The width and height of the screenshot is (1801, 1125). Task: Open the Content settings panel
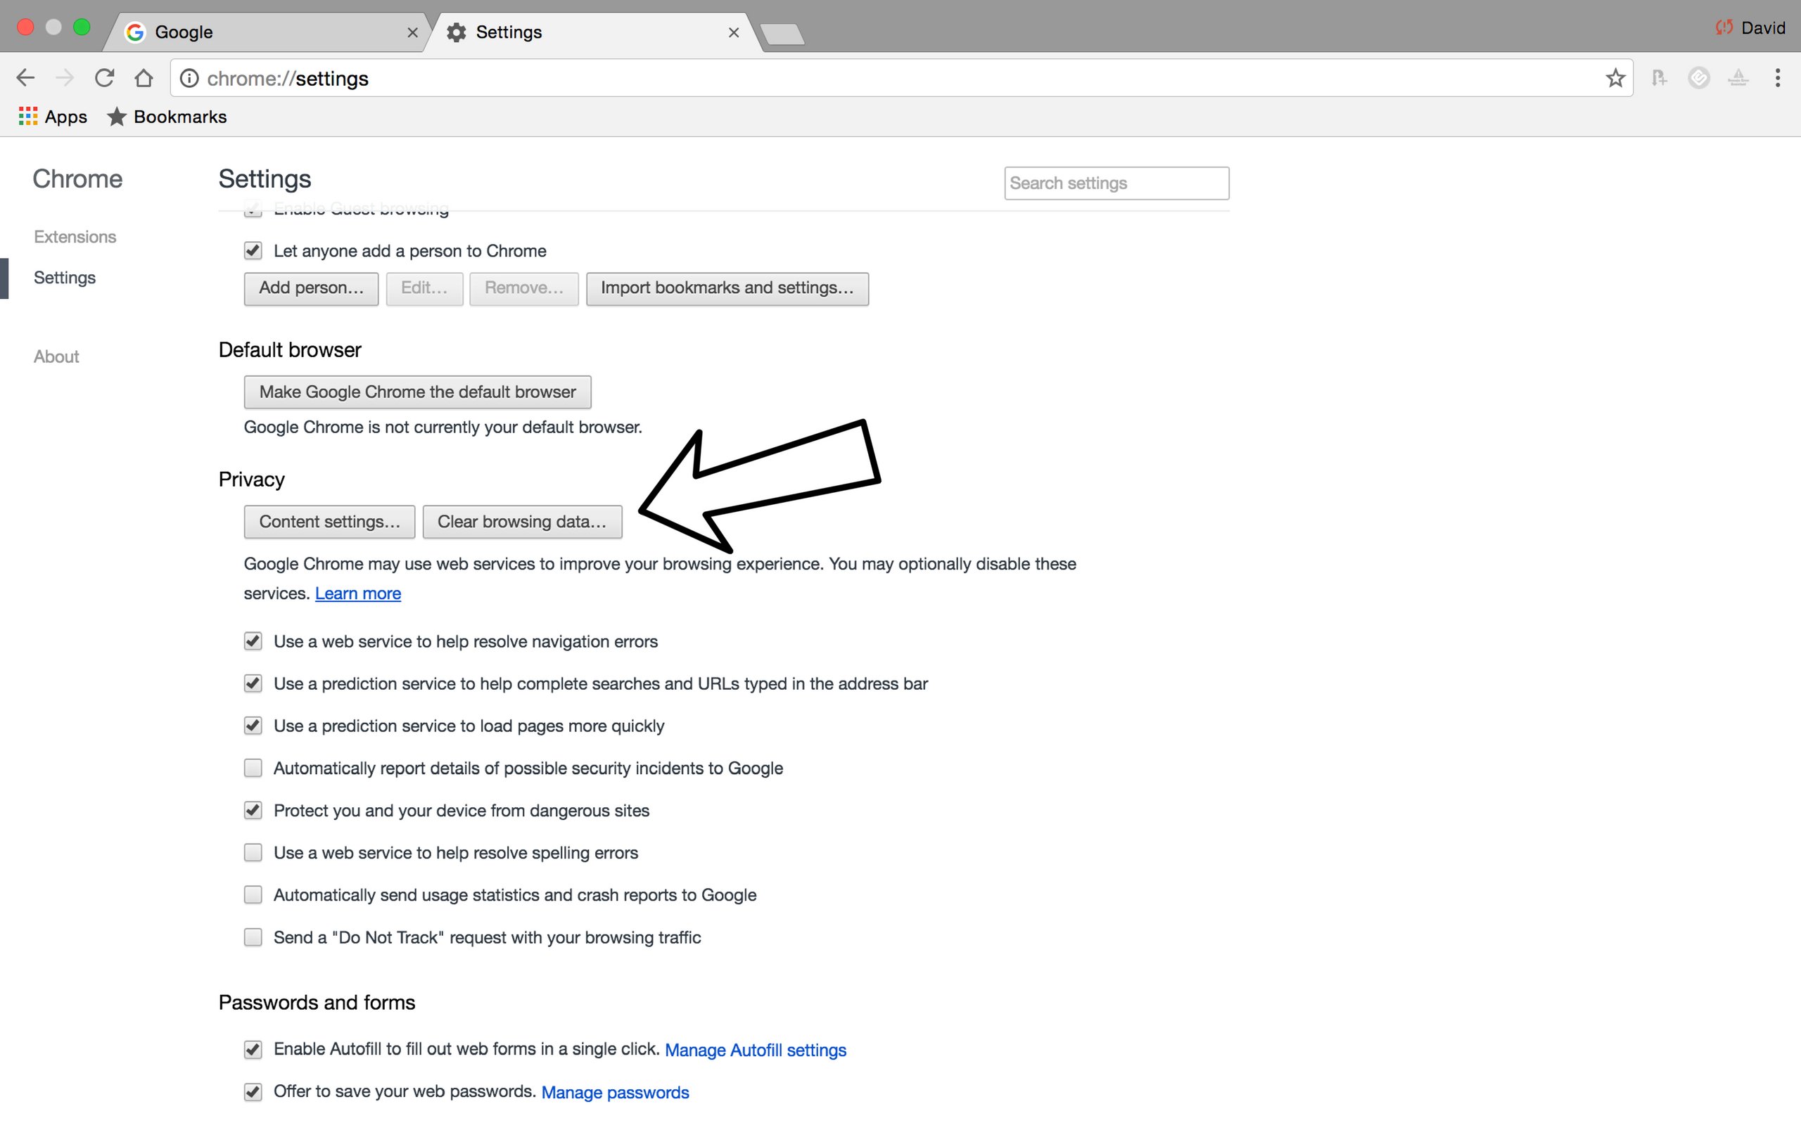tap(328, 521)
